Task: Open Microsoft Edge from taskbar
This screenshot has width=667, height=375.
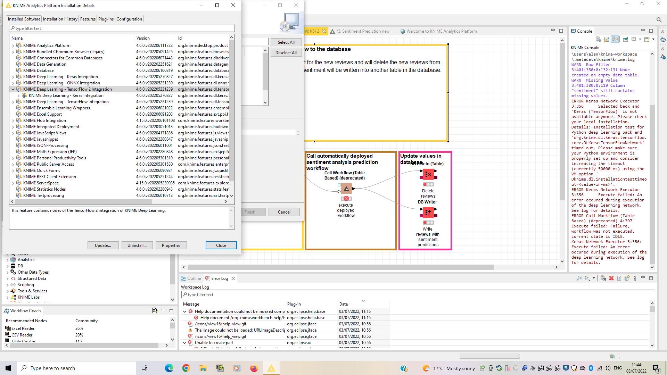Action: pyautogui.click(x=169, y=368)
